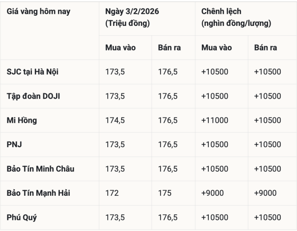297x231 pixels.
Task: Select Phú Quý's buy price 173,5
Action: [x=116, y=217]
